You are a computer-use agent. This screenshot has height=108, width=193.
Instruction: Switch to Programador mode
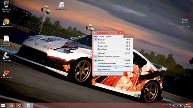113,46
